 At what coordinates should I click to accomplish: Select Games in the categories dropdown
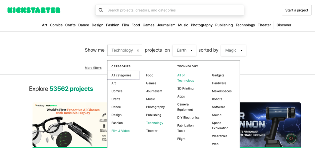(x=151, y=83)
